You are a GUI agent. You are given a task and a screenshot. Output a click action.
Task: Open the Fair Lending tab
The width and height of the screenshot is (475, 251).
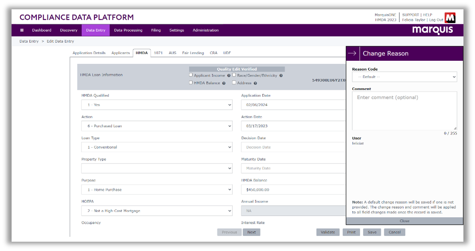(193, 53)
